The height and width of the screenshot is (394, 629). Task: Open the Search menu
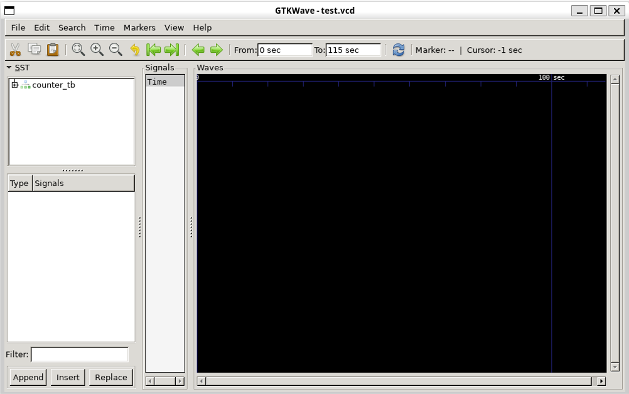72,28
